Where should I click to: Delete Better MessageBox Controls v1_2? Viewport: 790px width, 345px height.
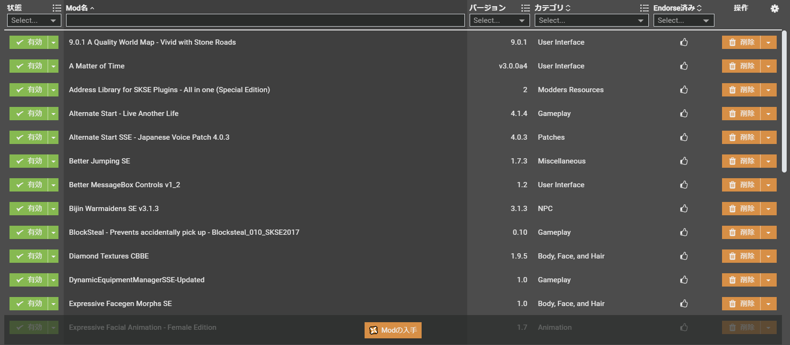coord(741,185)
